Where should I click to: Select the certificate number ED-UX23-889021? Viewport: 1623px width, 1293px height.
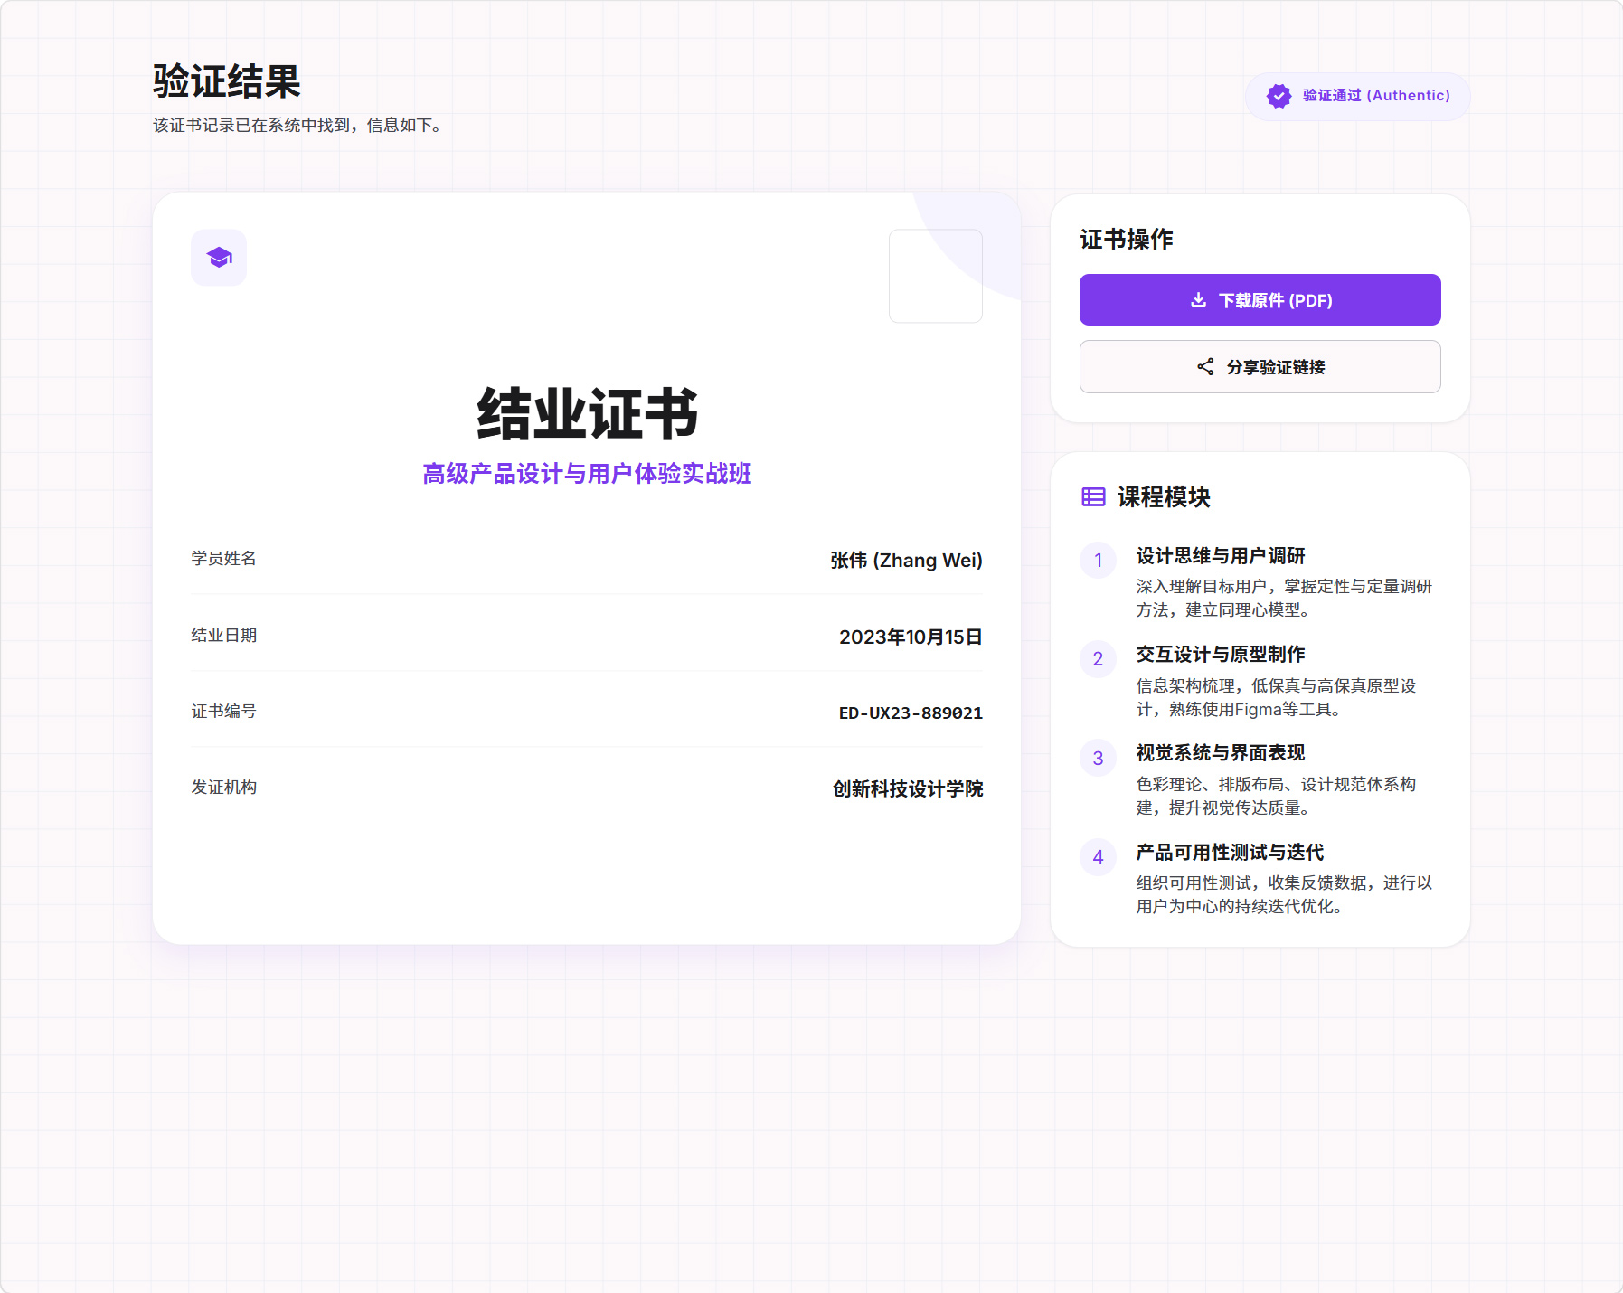click(x=911, y=713)
